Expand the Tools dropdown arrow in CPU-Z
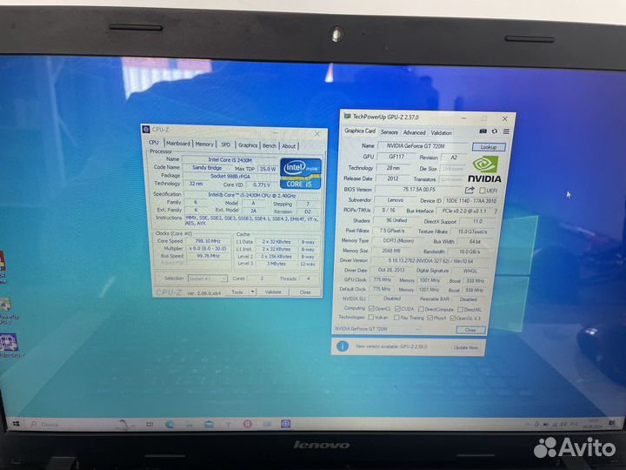 (253, 292)
